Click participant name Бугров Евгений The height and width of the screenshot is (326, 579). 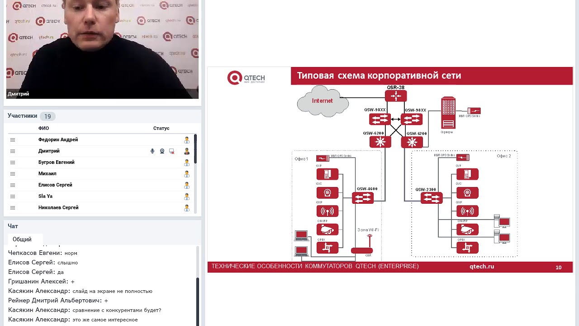coord(57,162)
